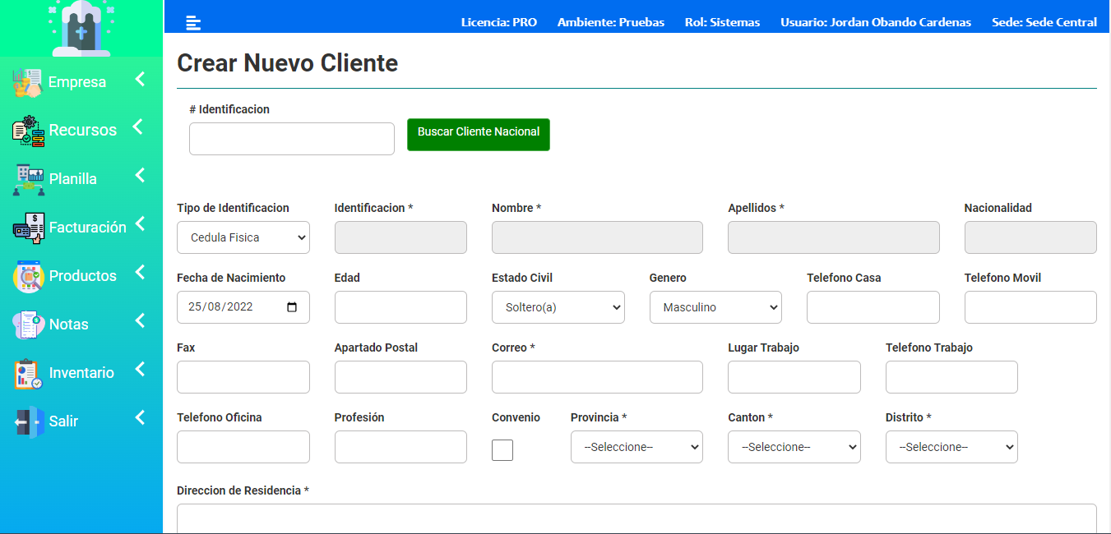Viewport: 1111px width, 534px height.
Task: Click the Planilla sidebar icon
Action: pyautogui.click(x=29, y=179)
